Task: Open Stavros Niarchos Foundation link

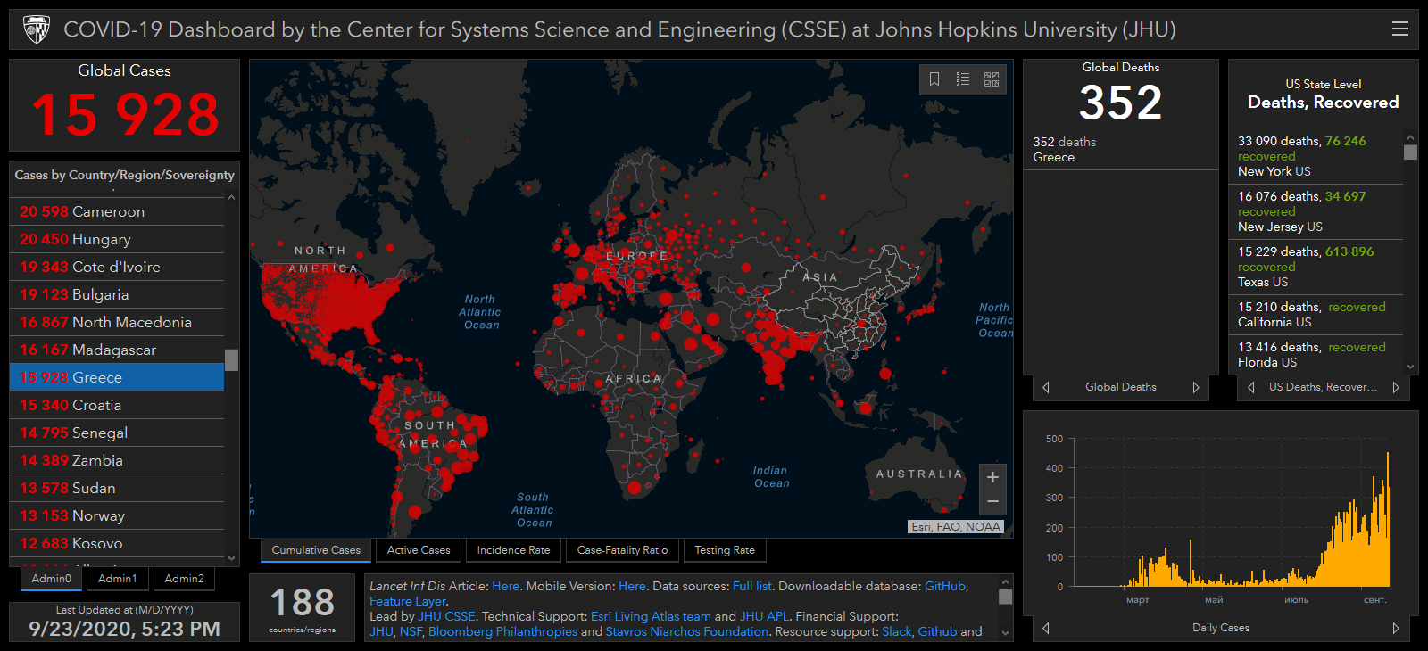Action: 687,631
